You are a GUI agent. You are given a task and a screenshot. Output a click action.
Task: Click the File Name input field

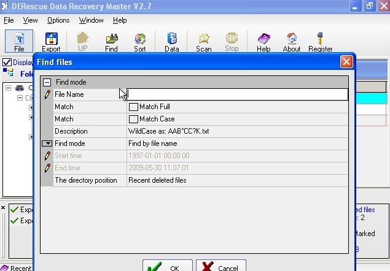pyautogui.click(x=237, y=94)
